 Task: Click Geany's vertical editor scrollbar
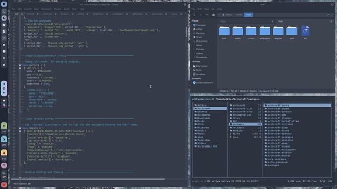click(186, 32)
